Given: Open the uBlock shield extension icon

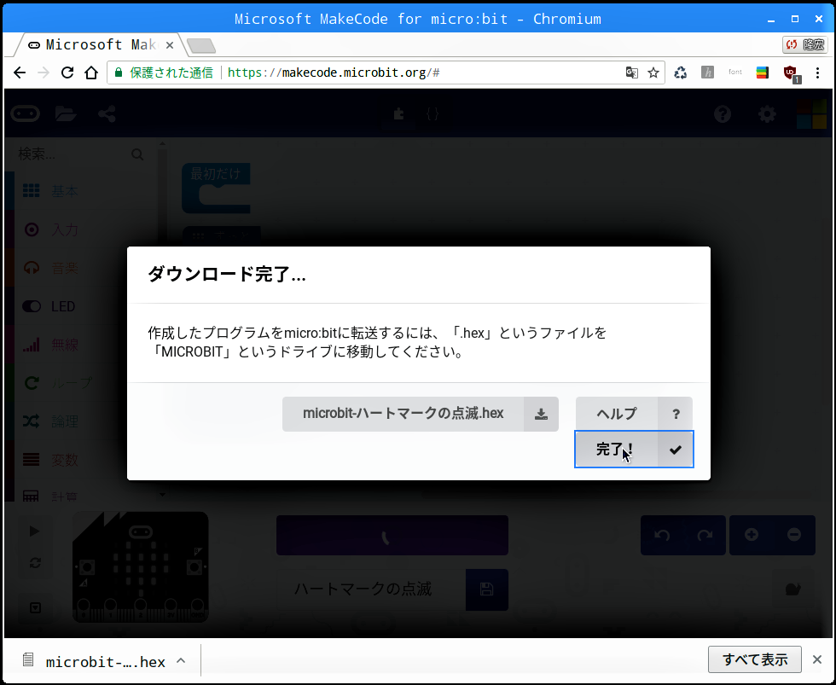Looking at the screenshot, I should 790,73.
